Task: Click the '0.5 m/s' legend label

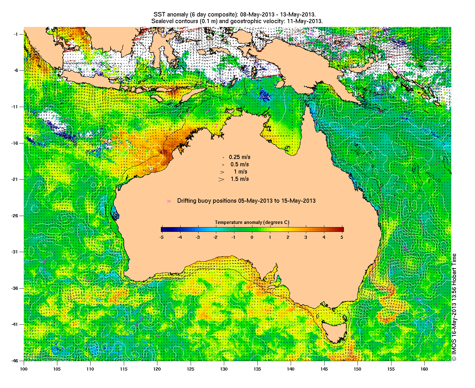Action: point(240,164)
